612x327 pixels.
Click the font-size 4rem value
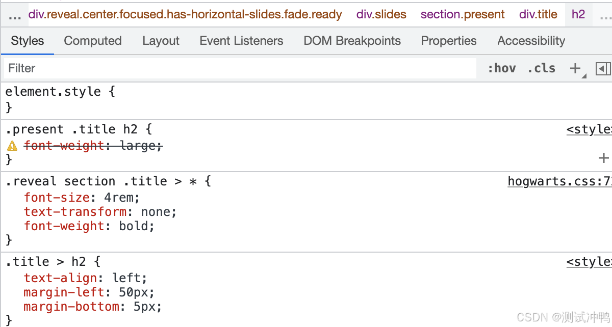[122, 197]
